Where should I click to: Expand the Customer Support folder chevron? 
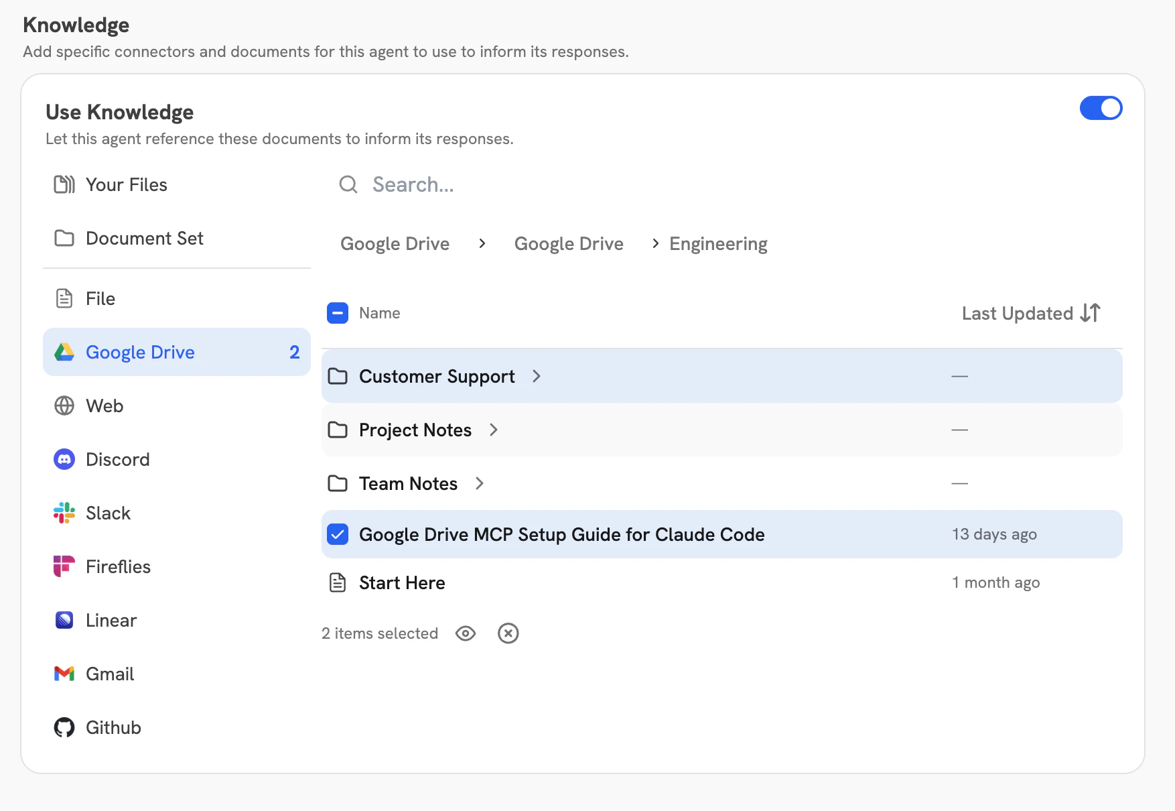(x=537, y=377)
